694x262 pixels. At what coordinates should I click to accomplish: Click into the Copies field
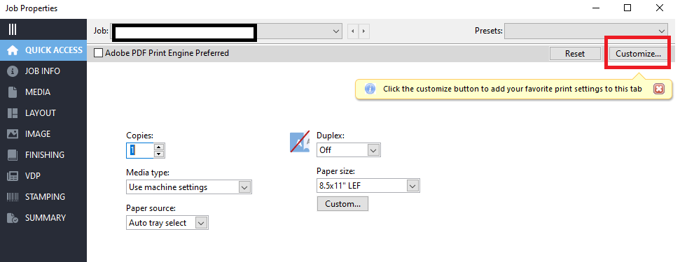(x=140, y=150)
